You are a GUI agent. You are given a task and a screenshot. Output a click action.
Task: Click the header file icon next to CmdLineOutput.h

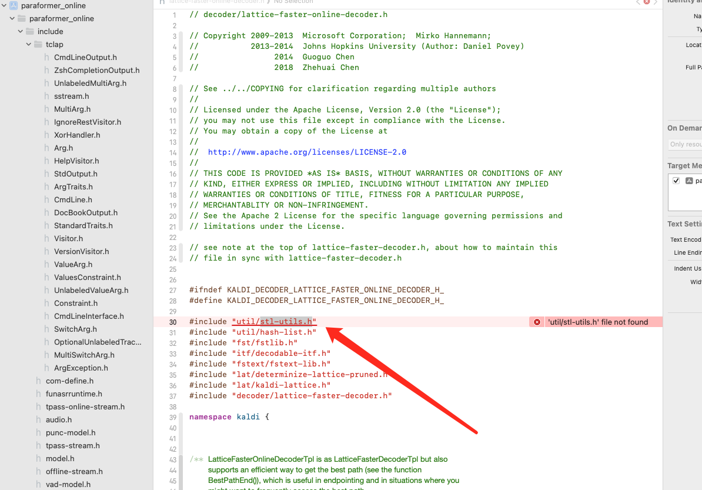[46, 57]
